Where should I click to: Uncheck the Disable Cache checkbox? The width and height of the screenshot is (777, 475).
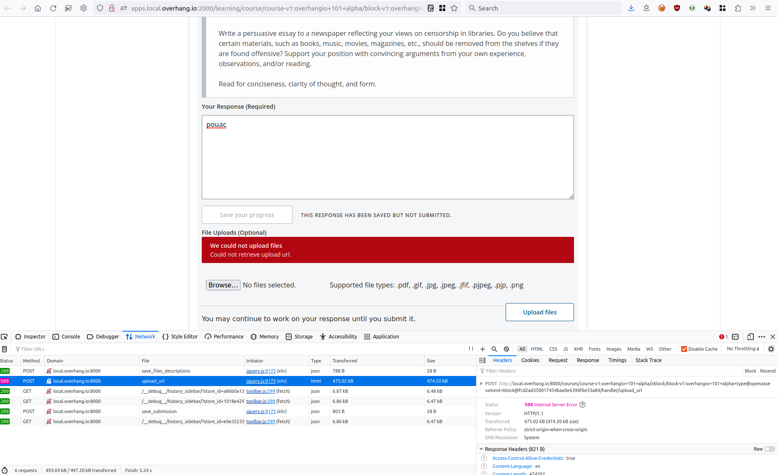coord(684,349)
